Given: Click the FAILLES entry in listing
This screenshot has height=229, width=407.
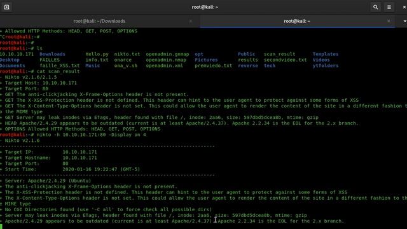Looking at the screenshot, I should [50, 60].
